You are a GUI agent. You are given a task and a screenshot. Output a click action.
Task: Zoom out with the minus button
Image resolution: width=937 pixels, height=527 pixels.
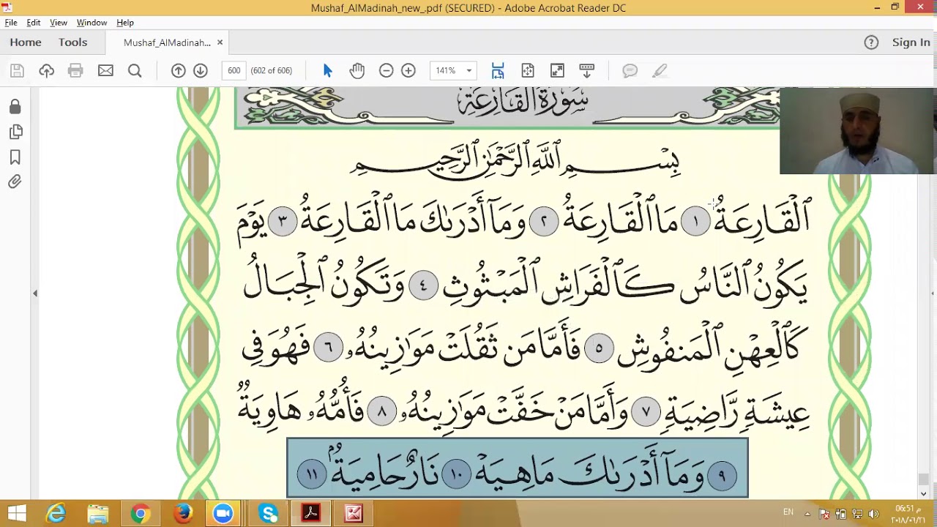(x=386, y=70)
